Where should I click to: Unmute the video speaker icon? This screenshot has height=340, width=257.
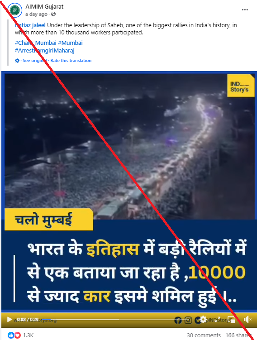coord(247,319)
